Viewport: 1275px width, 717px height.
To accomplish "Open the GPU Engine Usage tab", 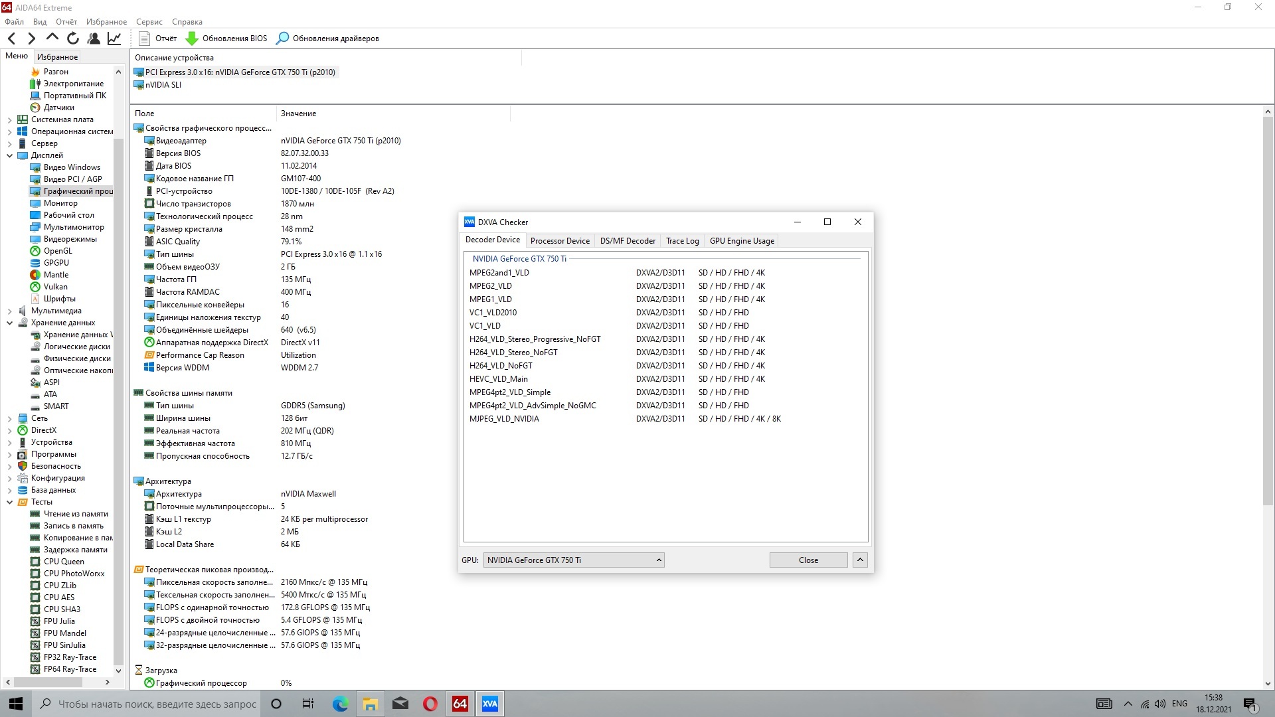I will 742,241.
